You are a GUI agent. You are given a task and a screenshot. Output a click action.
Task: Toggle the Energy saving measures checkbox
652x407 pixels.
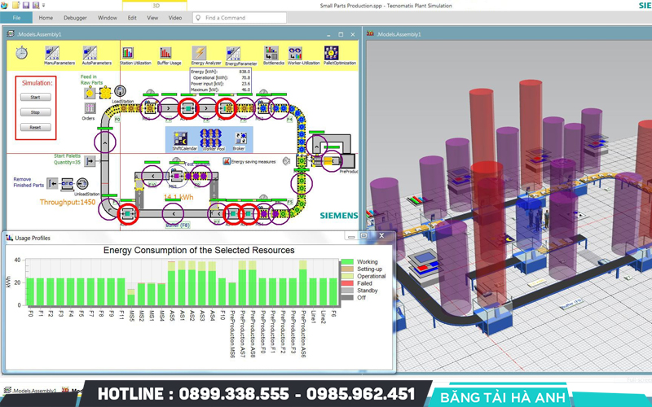point(227,161)
